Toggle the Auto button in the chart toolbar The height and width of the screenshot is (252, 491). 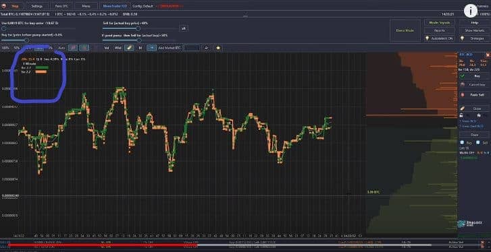(61, 48)
